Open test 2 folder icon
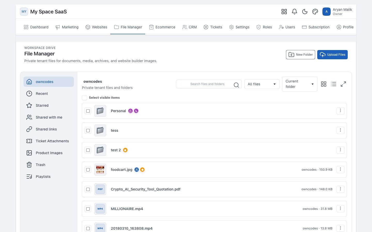 pyautogui.click(x=100, y=150)
